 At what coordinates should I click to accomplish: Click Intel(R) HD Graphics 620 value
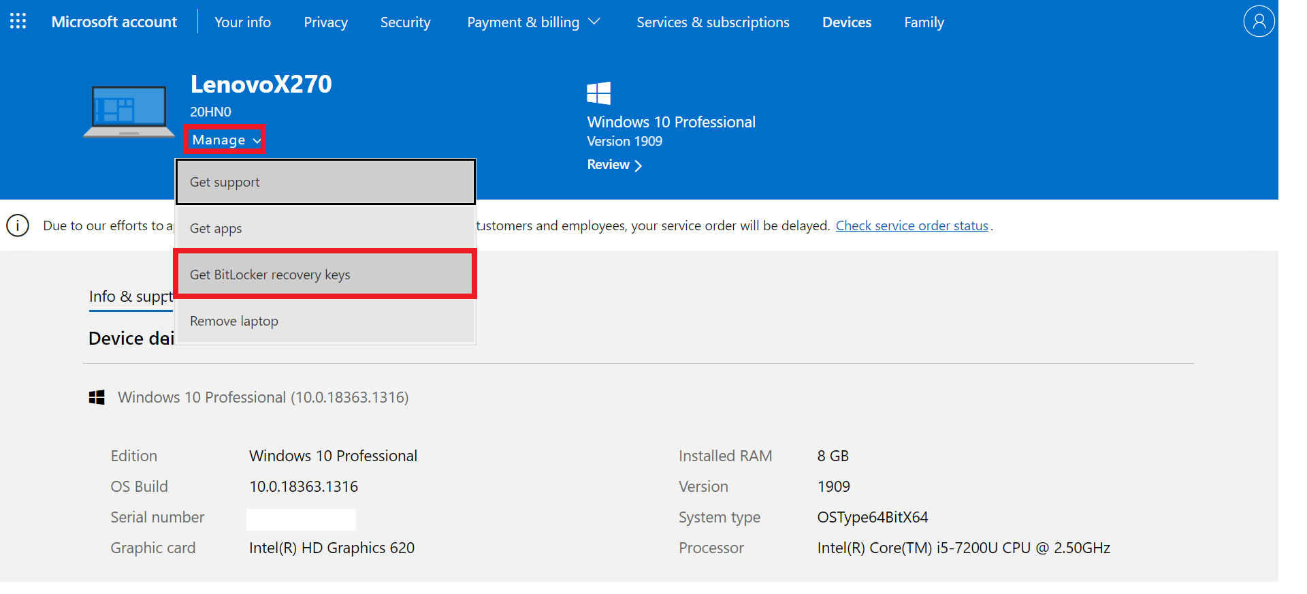click(332, 548)
